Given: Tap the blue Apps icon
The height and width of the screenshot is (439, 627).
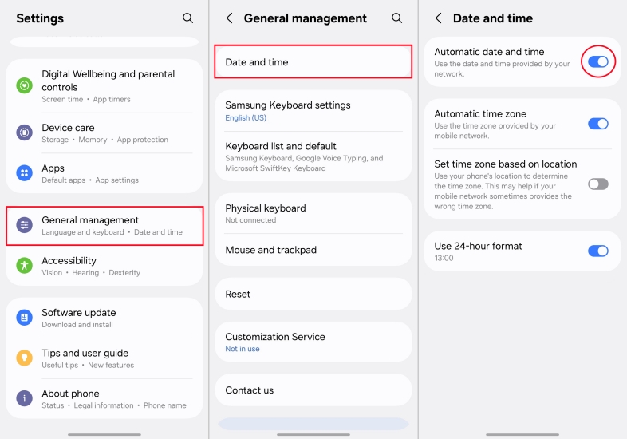Looking at the screenshot, I should 25,173.
